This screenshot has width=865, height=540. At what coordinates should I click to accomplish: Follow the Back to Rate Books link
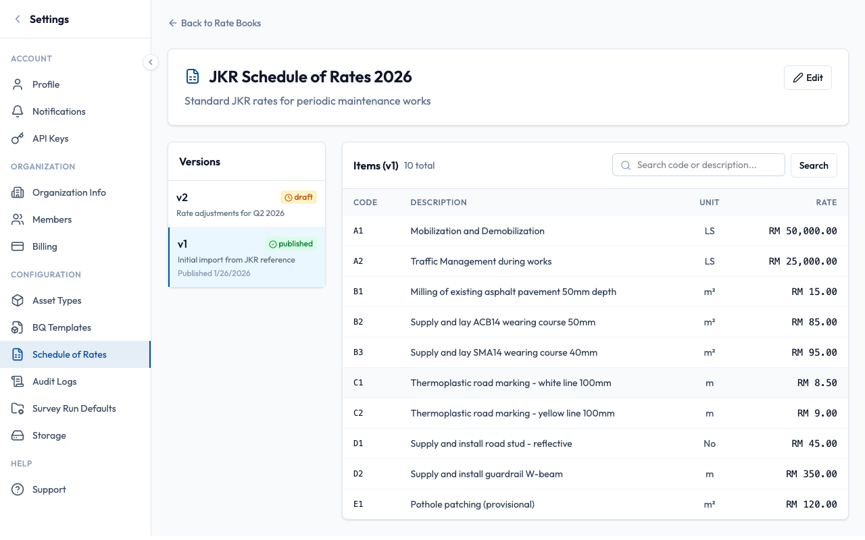coord(215,23)
